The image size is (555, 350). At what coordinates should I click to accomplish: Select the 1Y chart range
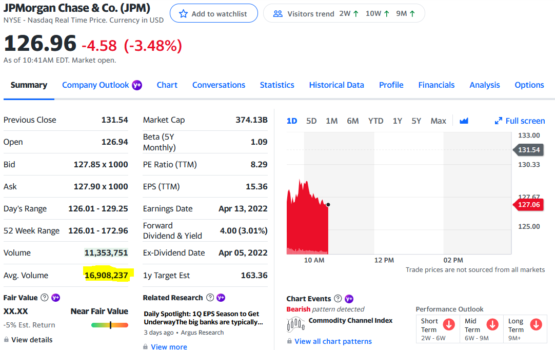pyautogui.click(x=397, y=121)
